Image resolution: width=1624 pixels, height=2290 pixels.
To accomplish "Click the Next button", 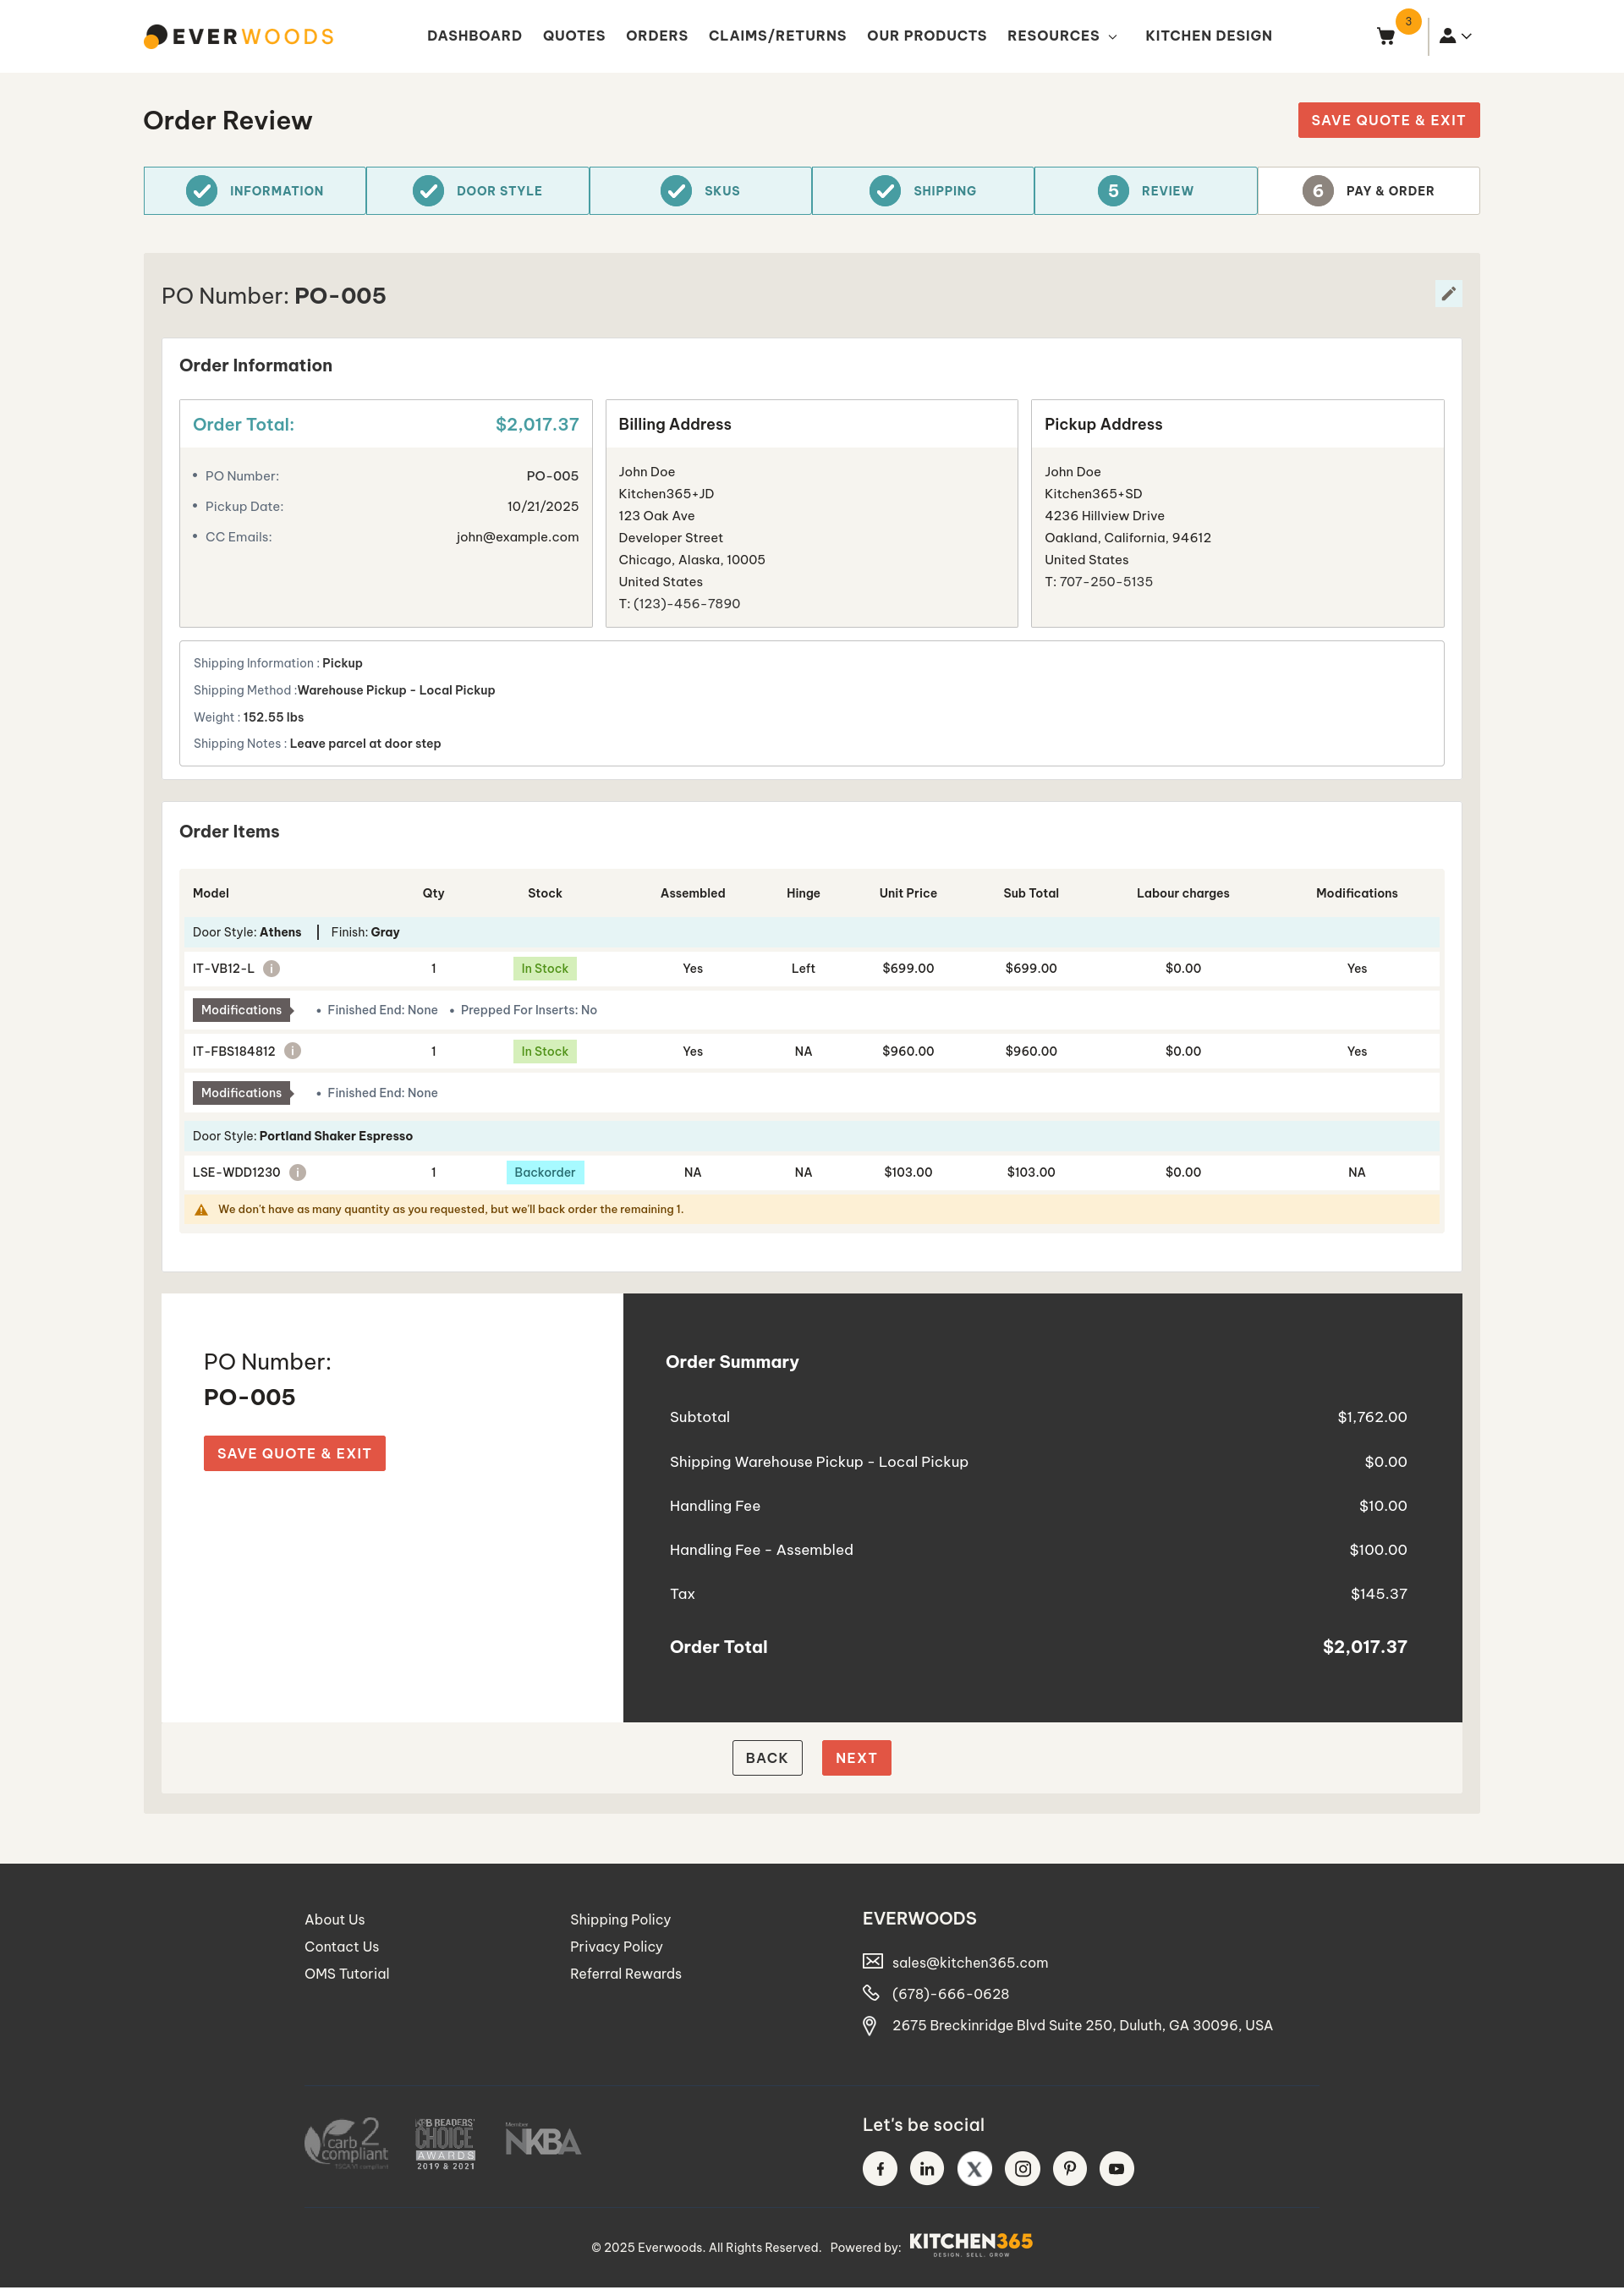I will click(856, 1758).
